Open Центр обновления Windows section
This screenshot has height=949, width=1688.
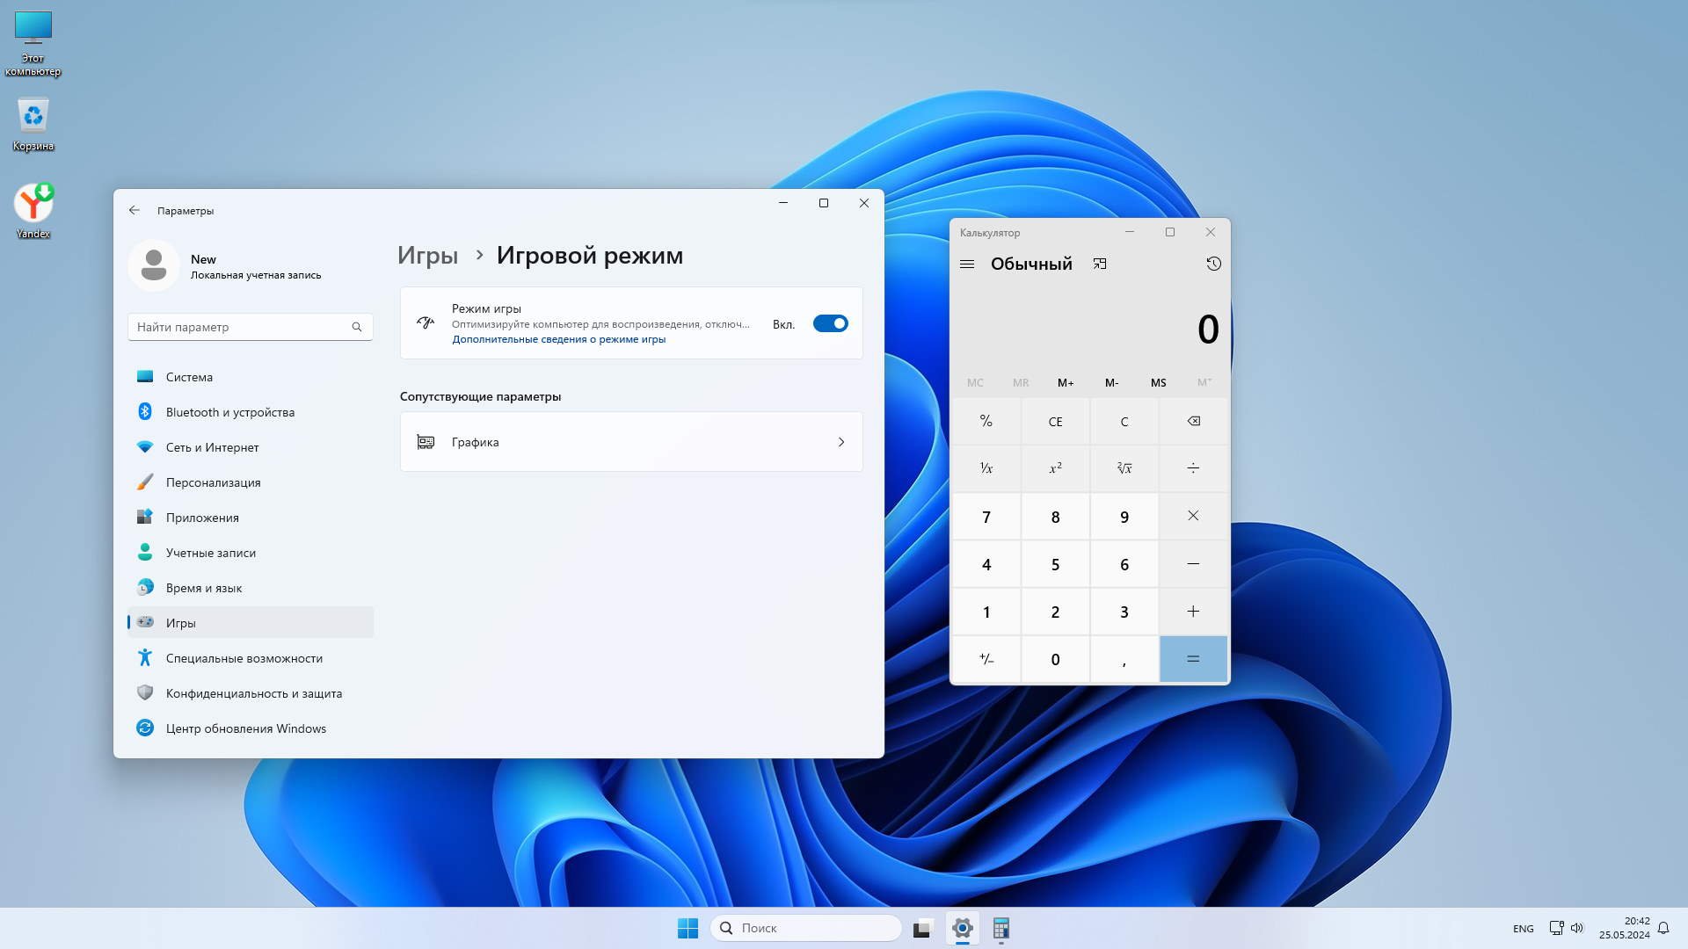tap(245, 728)
